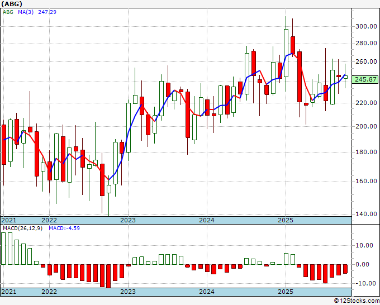
Task: Click 2023 on the price chart timeline
Action: [128, 220]
